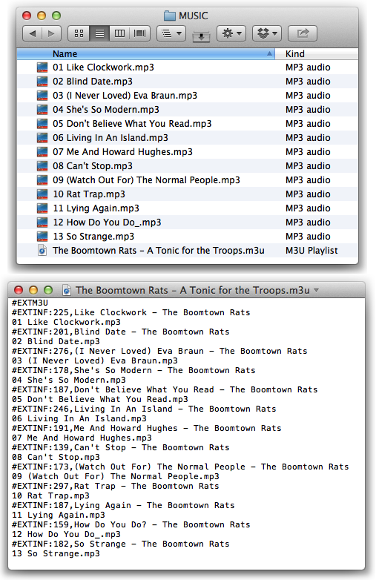Open the item arrangement dropdown
Screen dimensions: 376x583
point(171,33)
